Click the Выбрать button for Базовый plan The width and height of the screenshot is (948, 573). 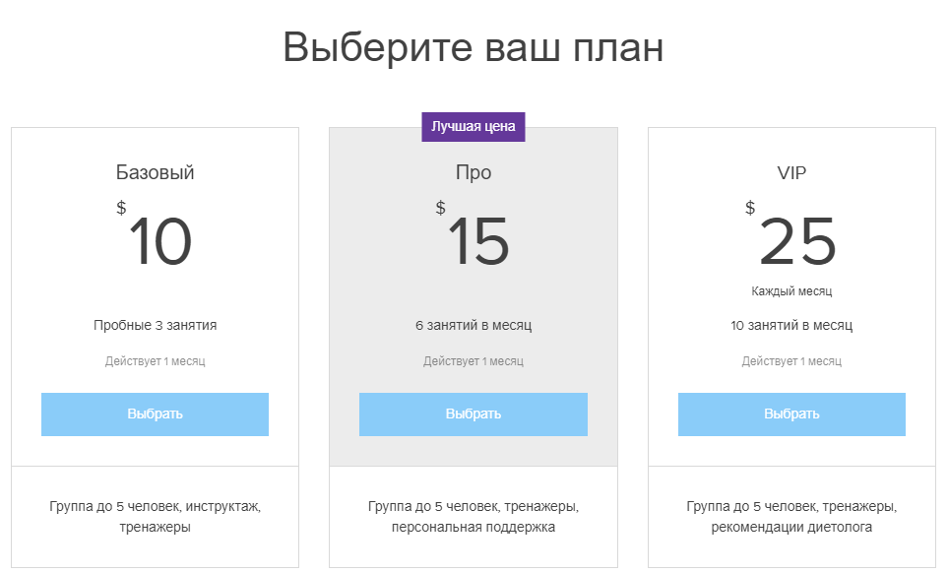click(155, 414)
